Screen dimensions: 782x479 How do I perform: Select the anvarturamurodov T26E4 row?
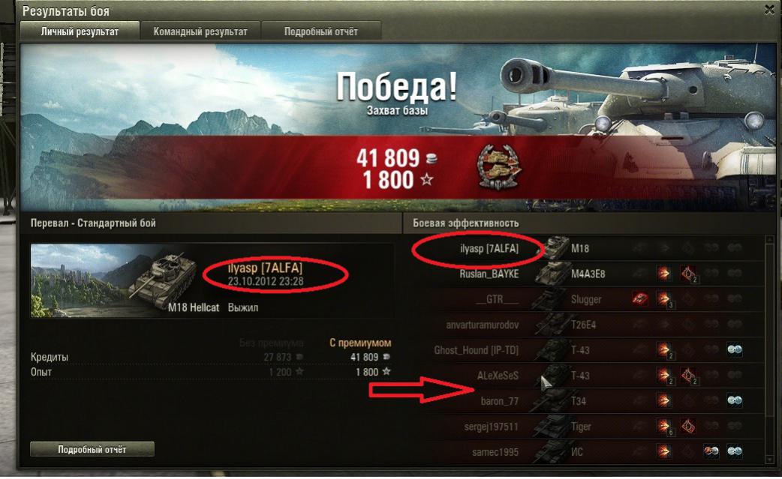pos(588,325)
